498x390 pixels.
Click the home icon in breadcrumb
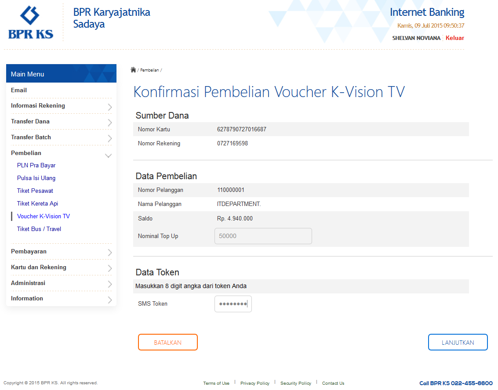point(133,70)
